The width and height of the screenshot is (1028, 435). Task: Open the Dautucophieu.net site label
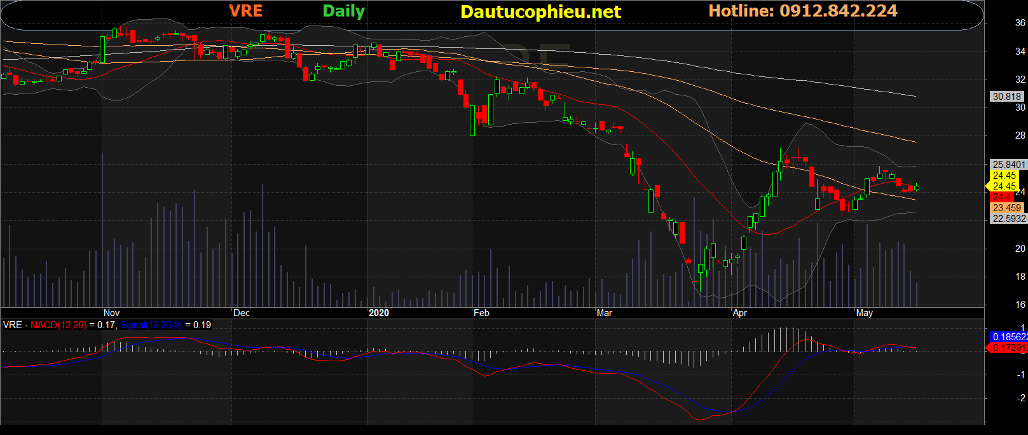point(540,11)
